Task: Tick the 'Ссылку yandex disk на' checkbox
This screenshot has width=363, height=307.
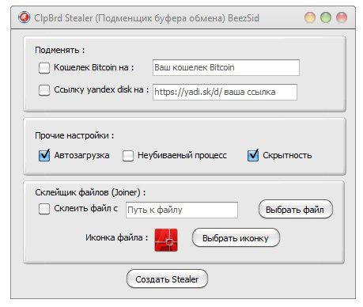Action: pos(44,90)
